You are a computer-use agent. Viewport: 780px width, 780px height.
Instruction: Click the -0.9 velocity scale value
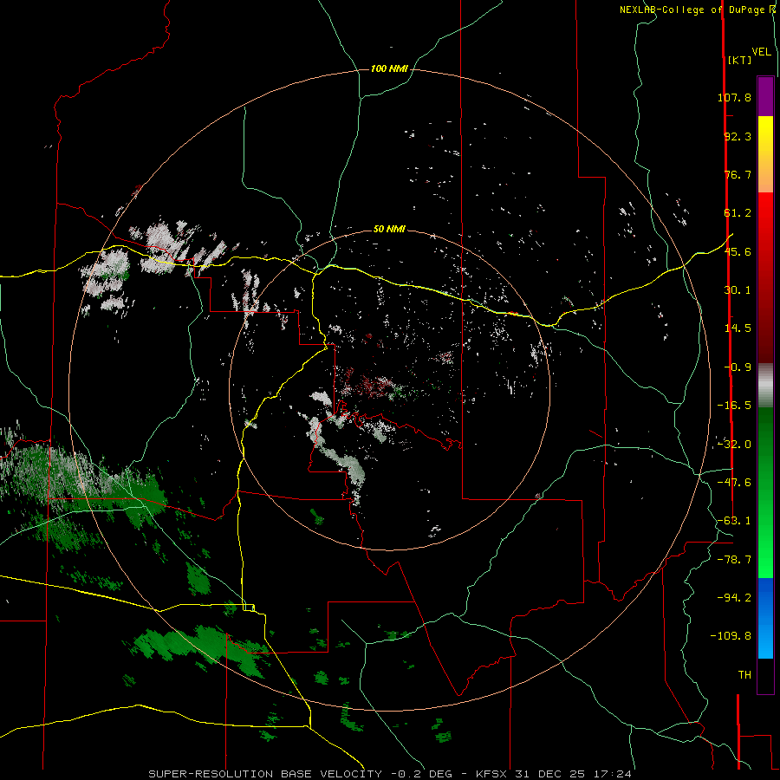(738, 367)
